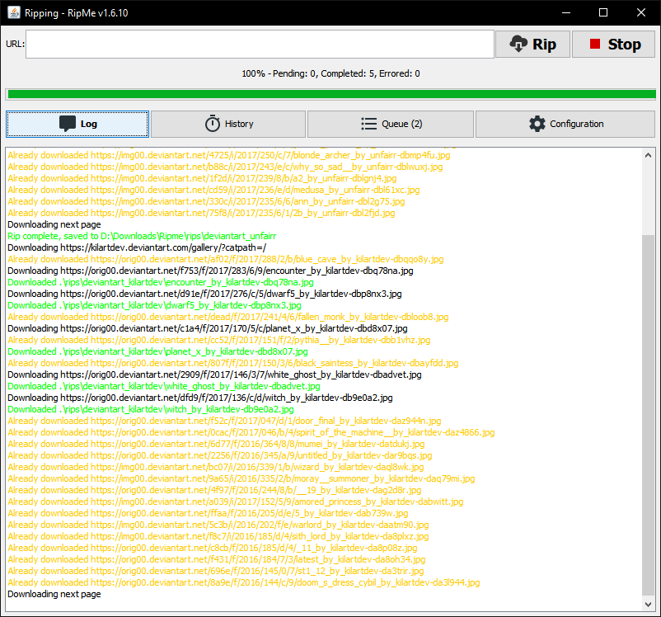661x617 pixels.
Task: Click the RipMe app icon in title bar
Action: [12, 12]
